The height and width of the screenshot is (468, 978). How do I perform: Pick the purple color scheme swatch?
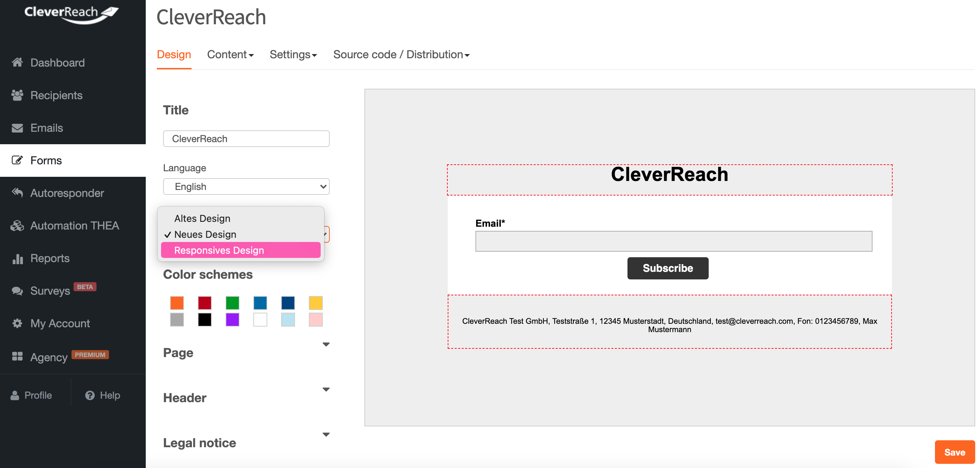(x=232, y=319)
